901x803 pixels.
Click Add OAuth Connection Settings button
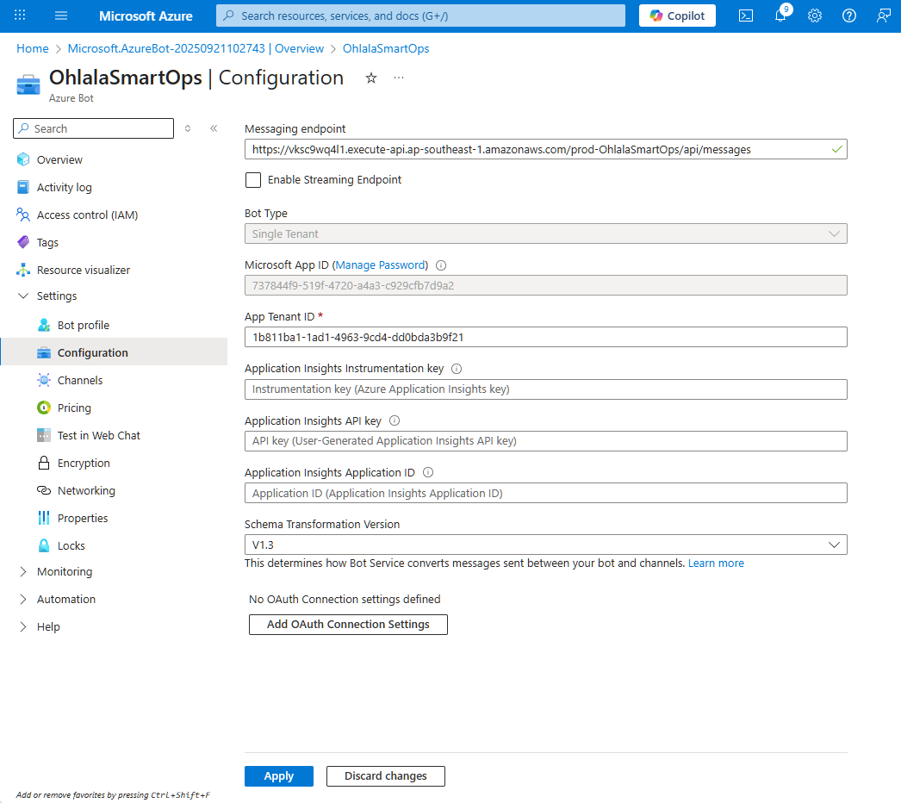(348, 624)
